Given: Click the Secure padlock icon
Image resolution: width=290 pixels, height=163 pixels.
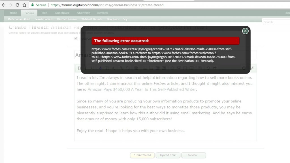Looking at the screenshot, I should click(33, 5).
